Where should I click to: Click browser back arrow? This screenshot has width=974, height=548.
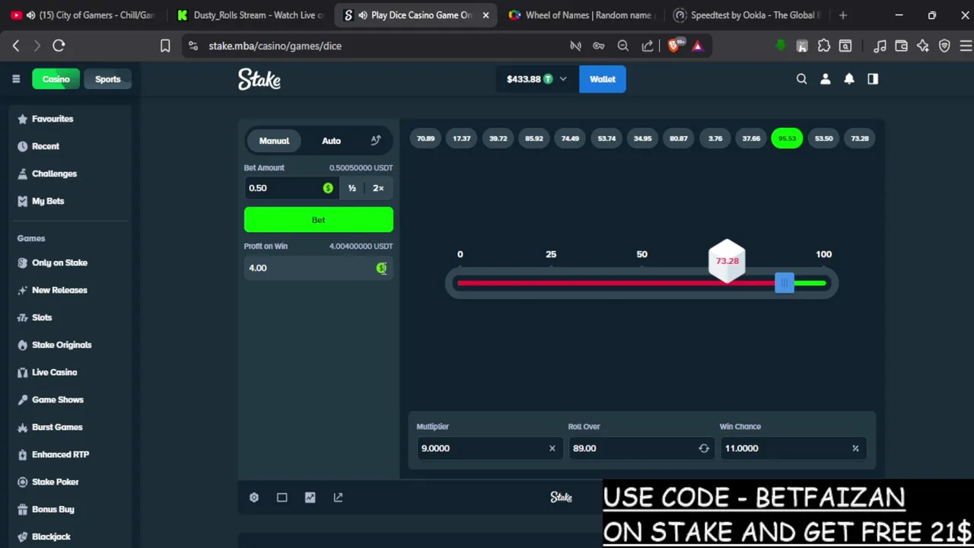tap(16, 46)
